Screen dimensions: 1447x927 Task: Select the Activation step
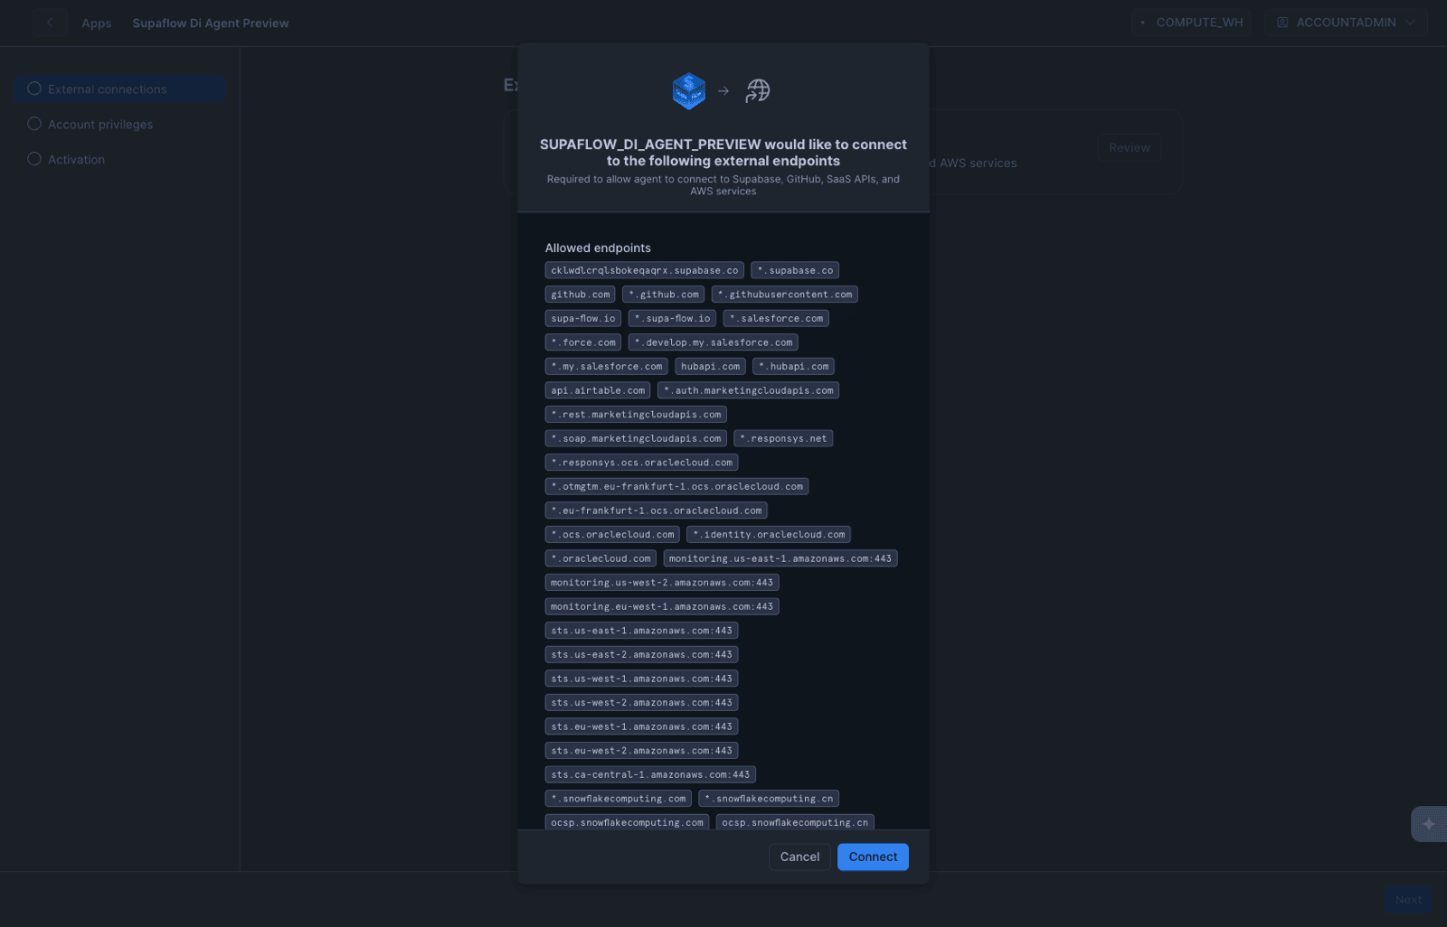click(119, 160)
